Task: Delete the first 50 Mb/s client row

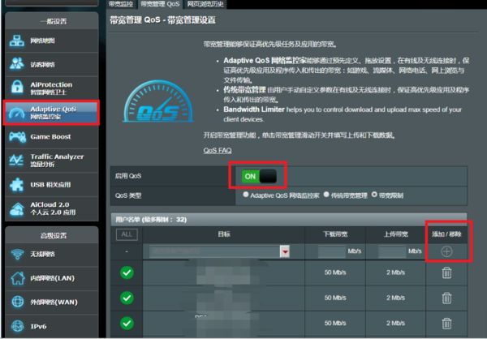Action: click(x=446, y=272)
